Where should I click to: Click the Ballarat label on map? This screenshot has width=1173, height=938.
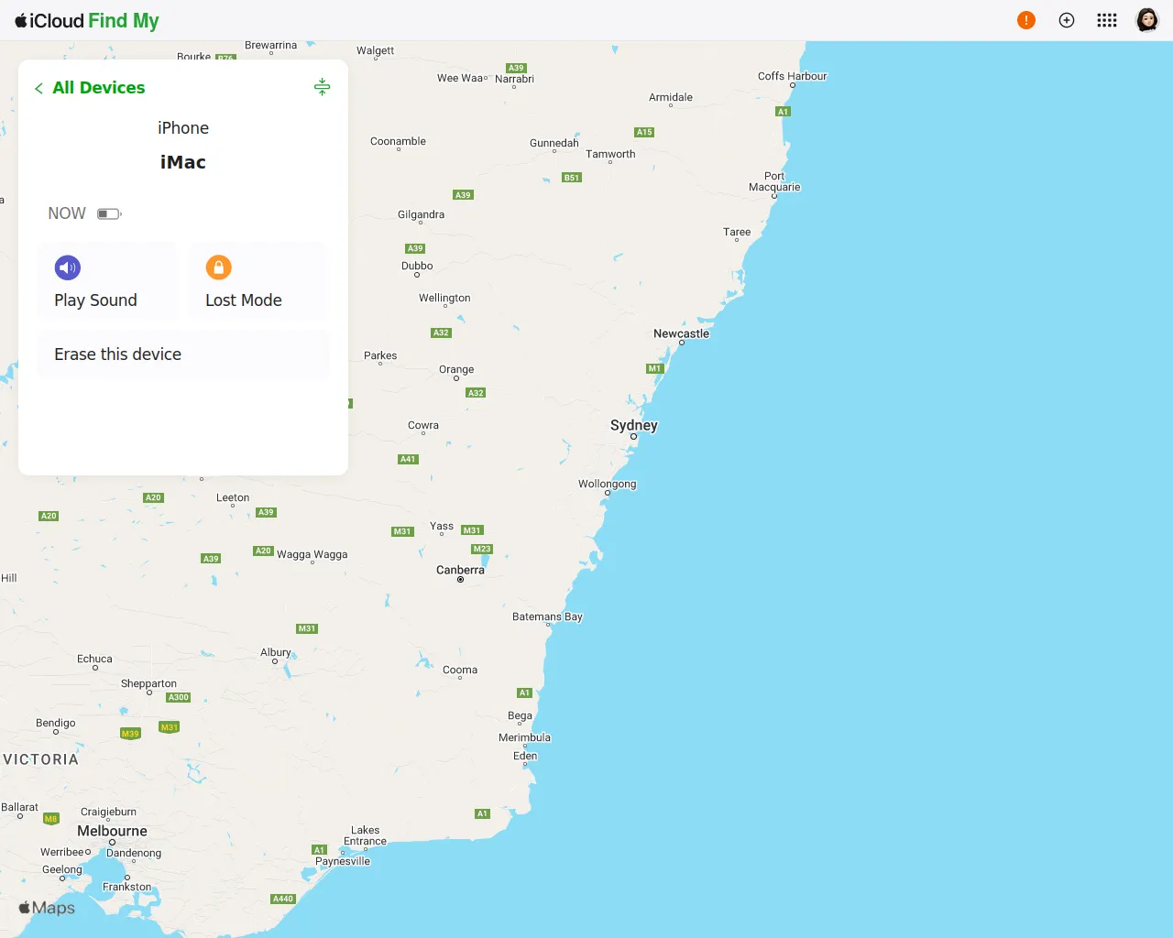[19, 807]
